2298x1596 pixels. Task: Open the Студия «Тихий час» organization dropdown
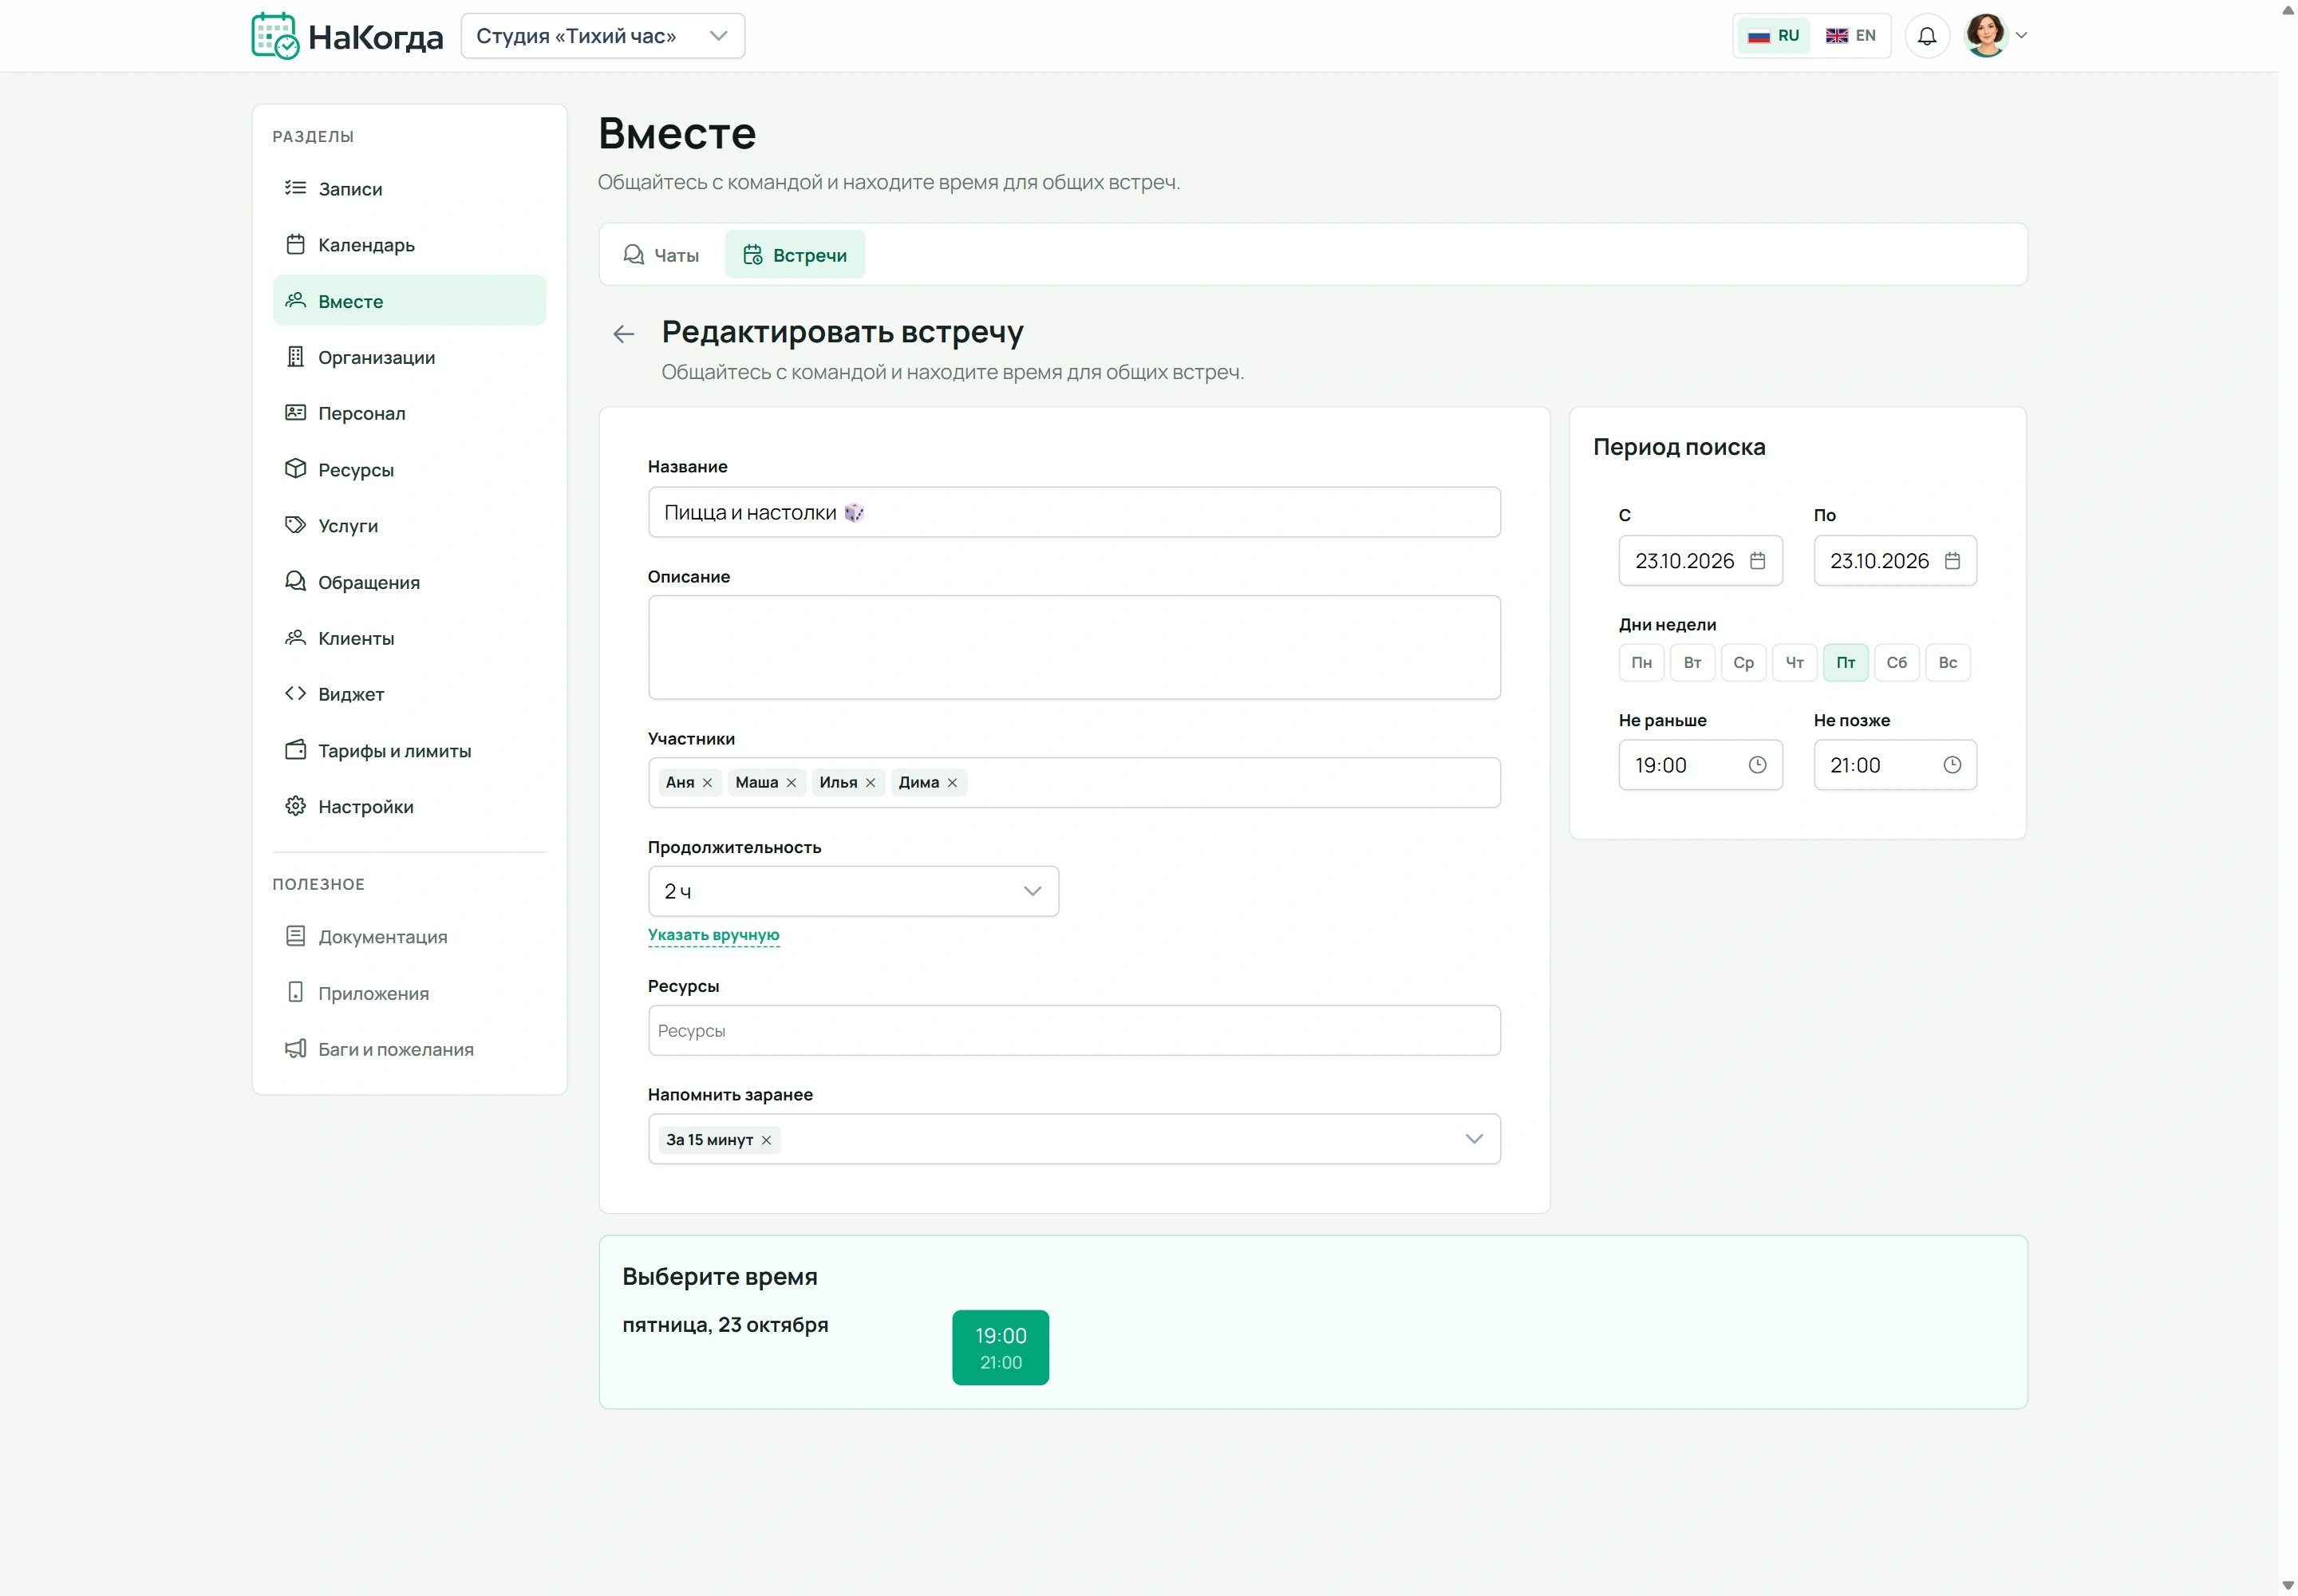click(602, 36)
